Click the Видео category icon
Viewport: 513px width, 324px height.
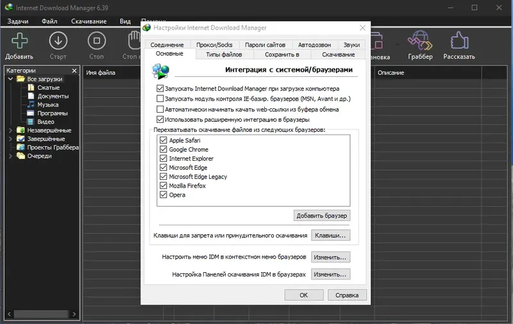click(30, 122)
